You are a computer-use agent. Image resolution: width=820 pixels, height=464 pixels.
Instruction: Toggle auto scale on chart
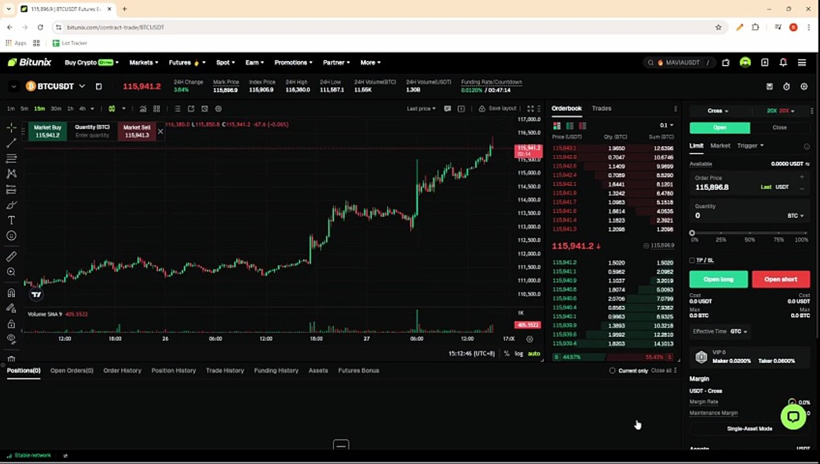(534, 354)
